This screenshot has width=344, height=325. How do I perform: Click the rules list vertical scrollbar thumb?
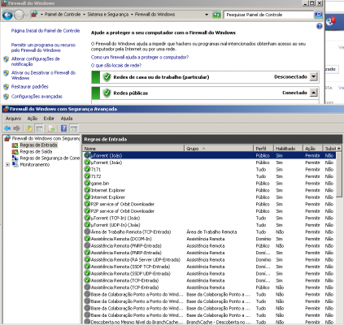[x=338, y=175]
